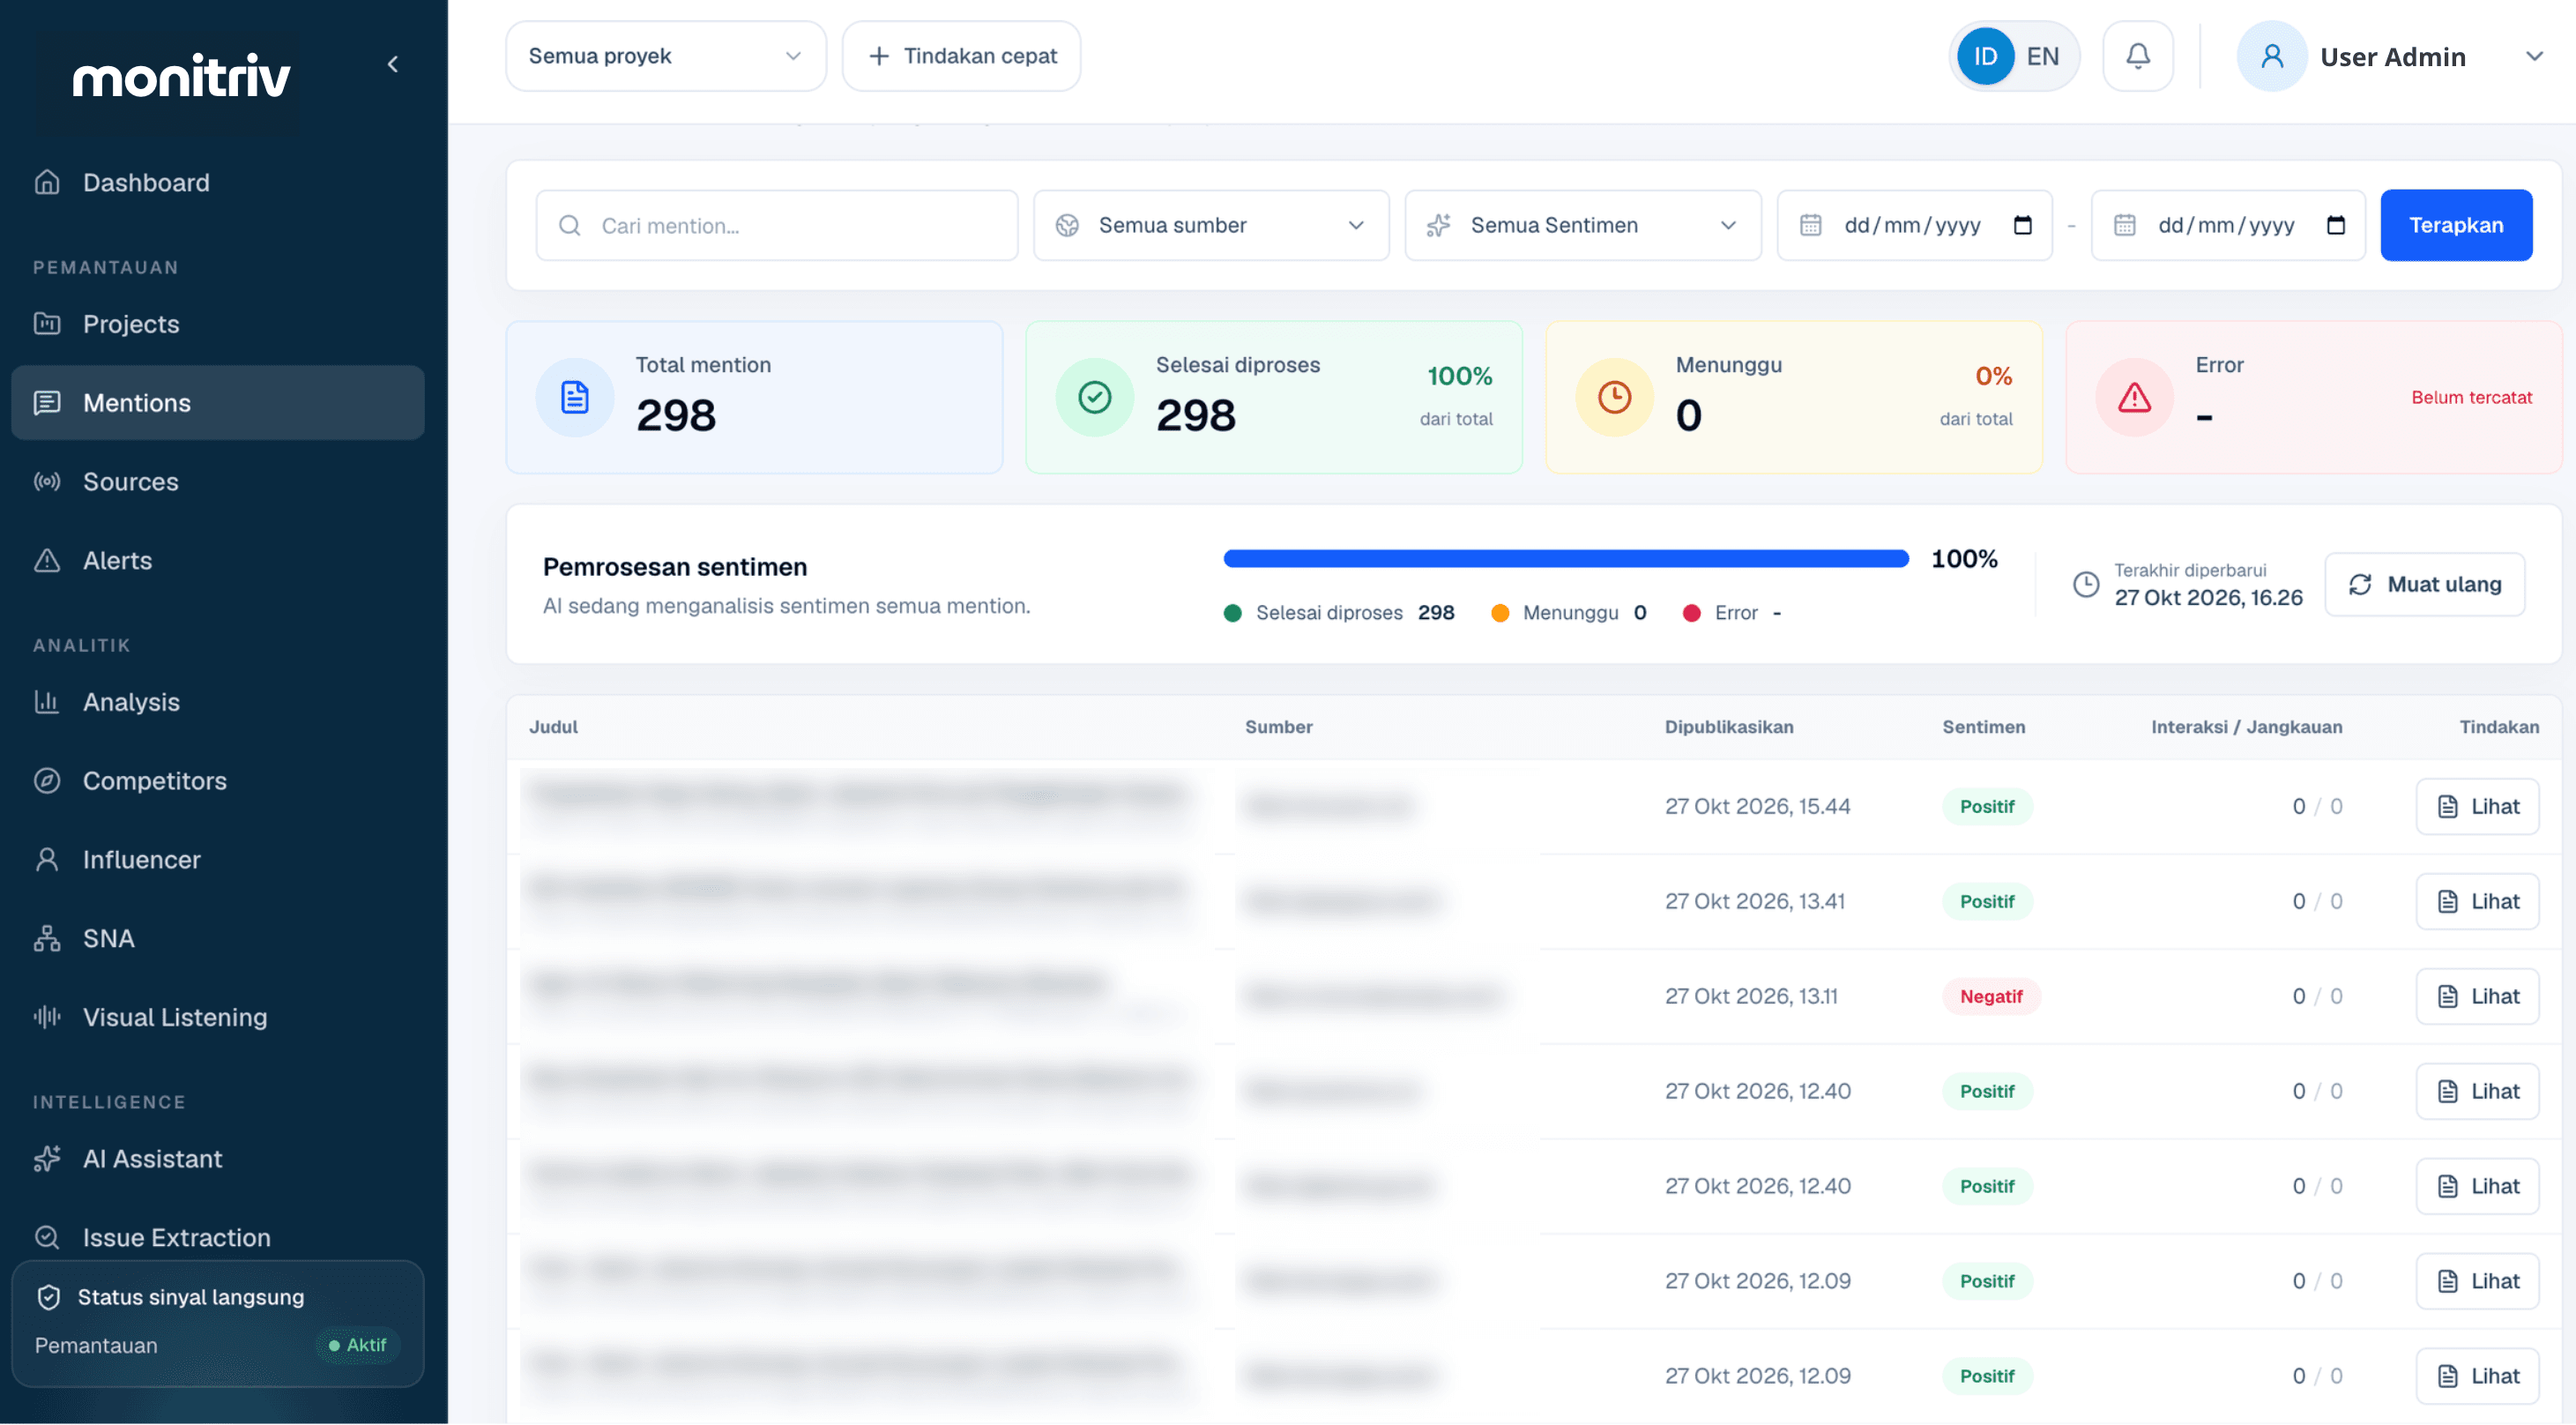Select Mentions in the sidebar
The height and width of the screenshot is (1425, 2576).
(x=218, y=402)
